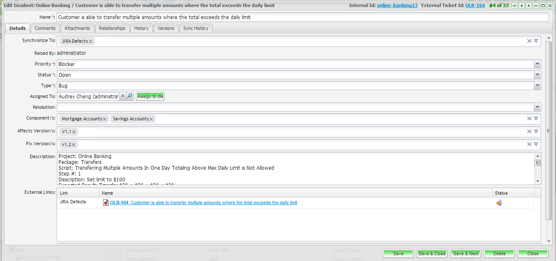Click the status icon in External Links row

(499, 203)
